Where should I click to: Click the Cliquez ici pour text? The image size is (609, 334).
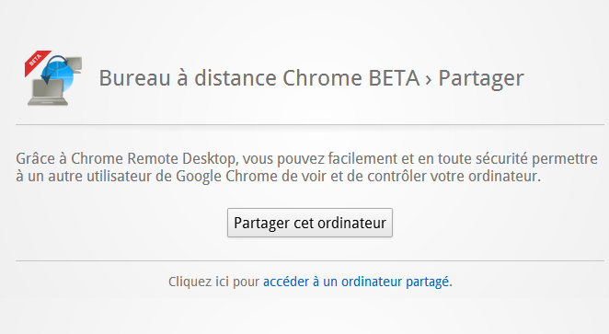pos(213,282)
